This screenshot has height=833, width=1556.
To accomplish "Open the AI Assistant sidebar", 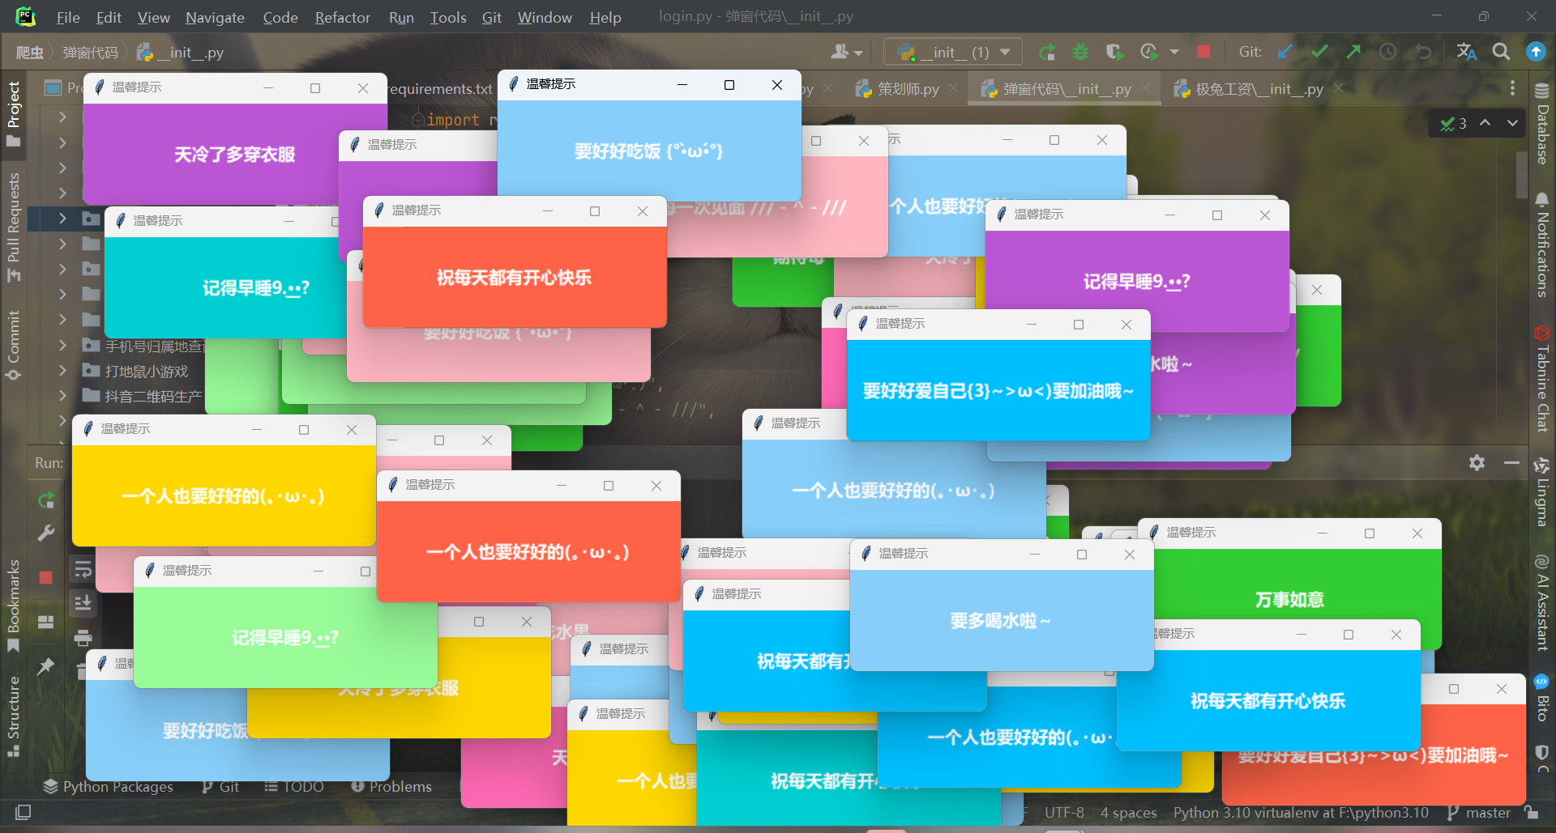I will click(1541, 603).
